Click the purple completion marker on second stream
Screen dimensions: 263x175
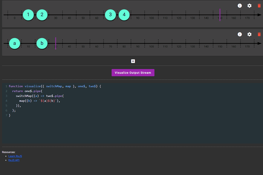56,43
